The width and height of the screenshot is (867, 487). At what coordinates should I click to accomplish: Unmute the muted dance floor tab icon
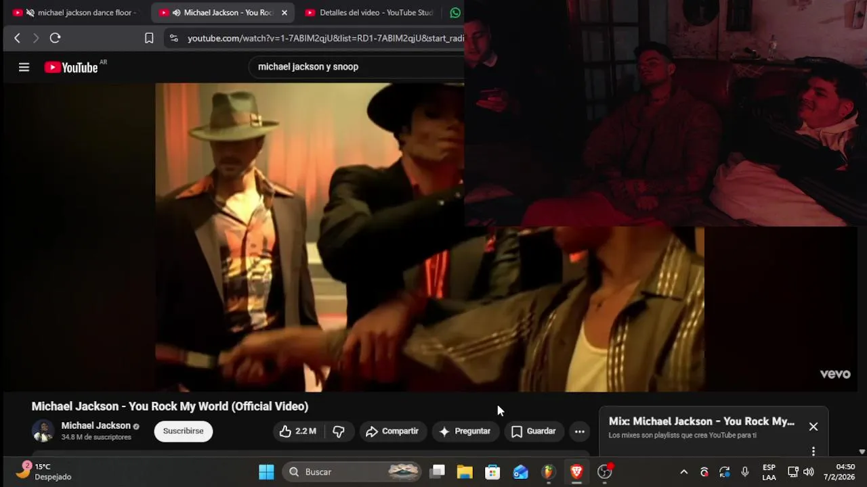coord(30,13)
